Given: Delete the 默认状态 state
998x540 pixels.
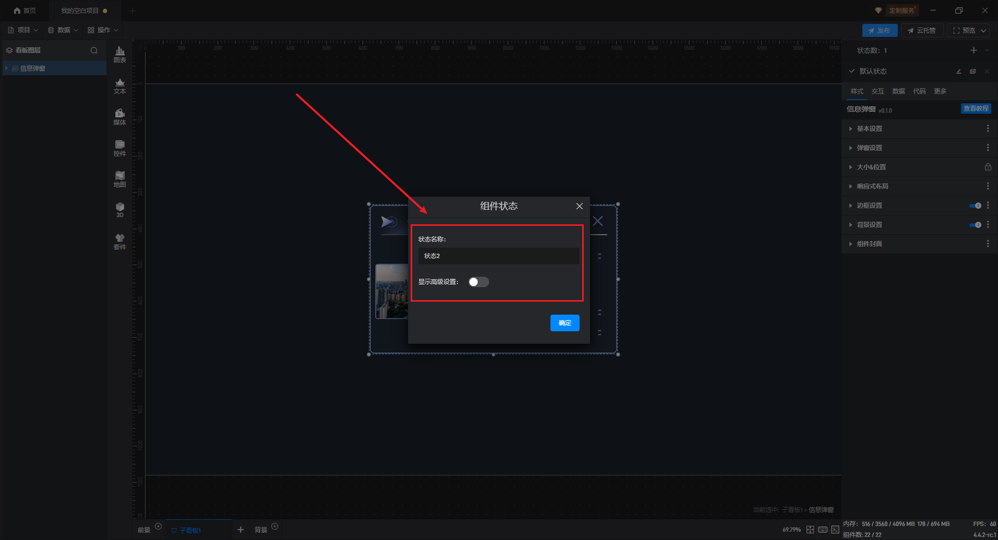Looking at the screenshot, I should [x=987, y=71].
